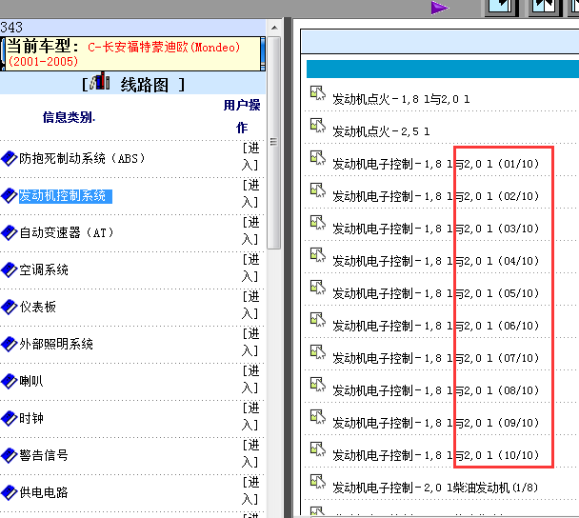The width and height of the screenshot is (579, 518).
Task: Click diagram icon for 发动机电子控制 (04/10)
Action: 318,255
